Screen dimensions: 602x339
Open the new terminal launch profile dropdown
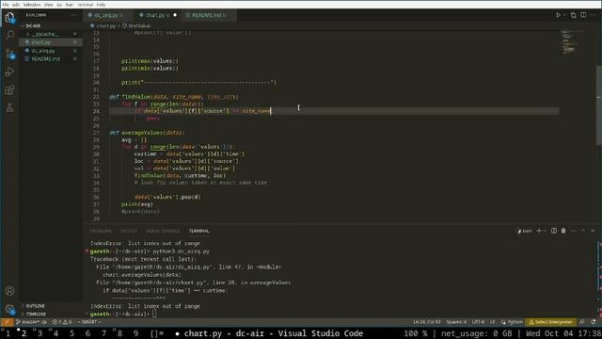pyautogui.click(x=545, y=231)
